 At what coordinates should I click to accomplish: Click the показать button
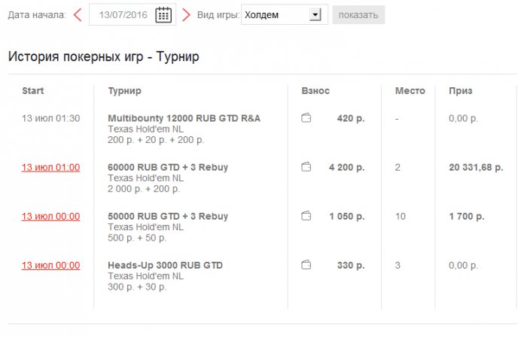[358, 15]
